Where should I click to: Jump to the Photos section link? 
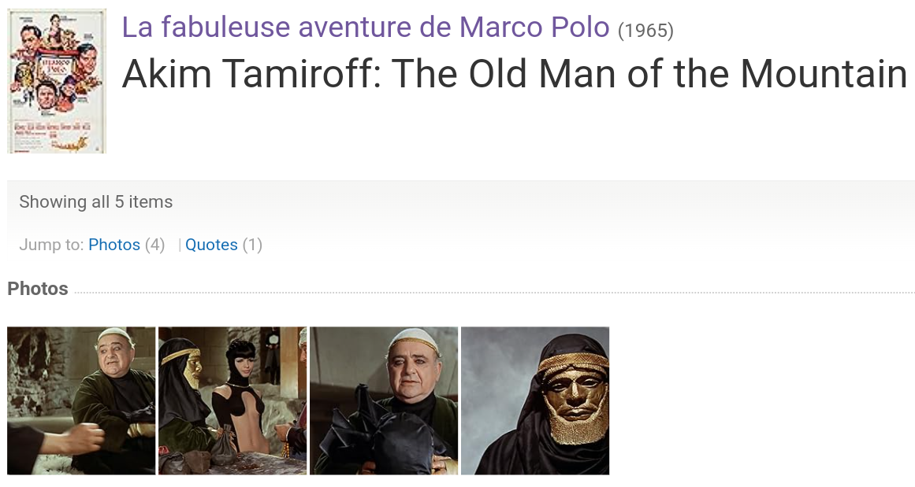tap(114, 245)
